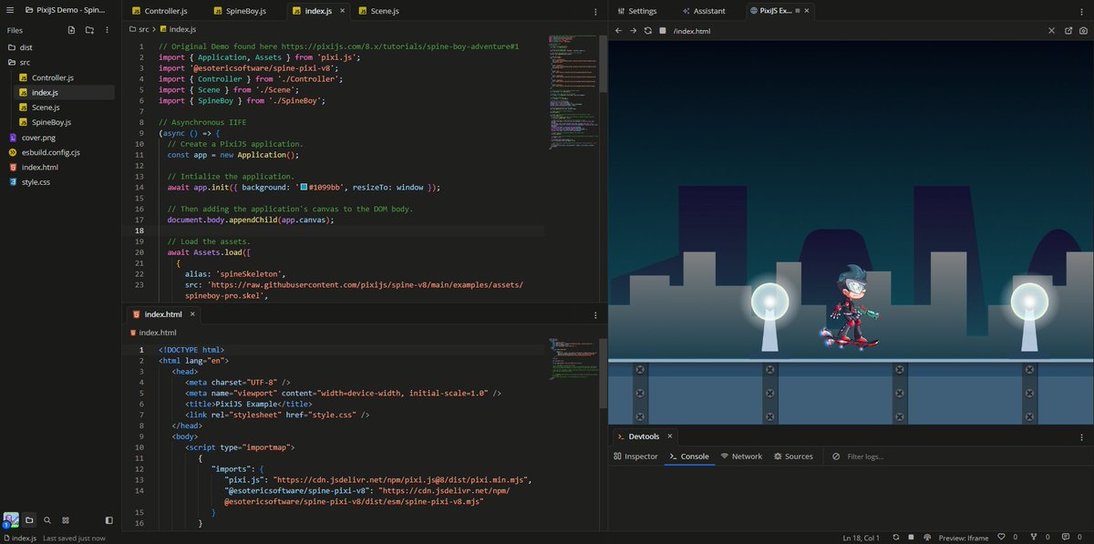Clear console logs icon
This screenshot has height=544, width=1094.
pyautogui.click(x=836, y=457)
